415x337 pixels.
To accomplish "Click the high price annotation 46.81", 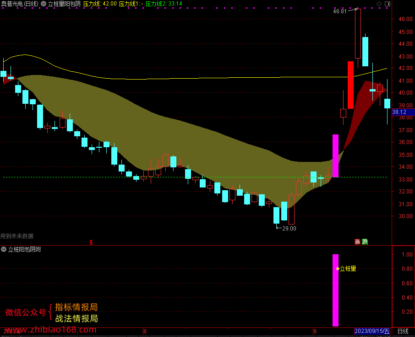I will 339,11.
